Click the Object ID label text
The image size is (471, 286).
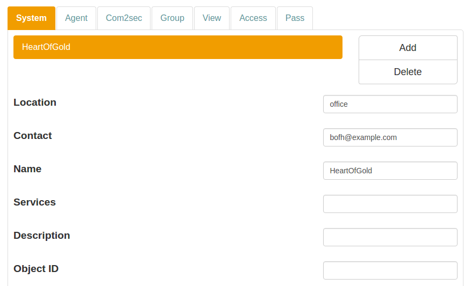[x=36, y=269]
